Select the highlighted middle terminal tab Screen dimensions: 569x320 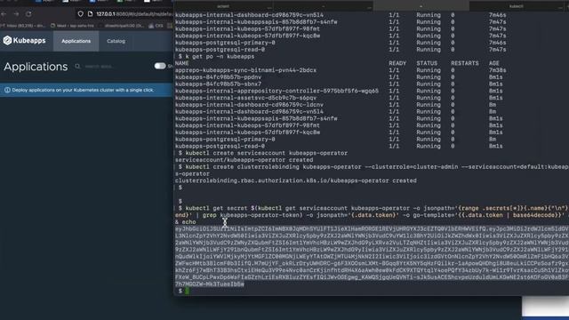(x=421, y=6)
